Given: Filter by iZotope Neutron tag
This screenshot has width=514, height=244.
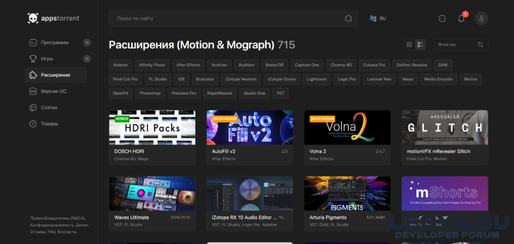Looking at the screenshot, I should (241, 79).
